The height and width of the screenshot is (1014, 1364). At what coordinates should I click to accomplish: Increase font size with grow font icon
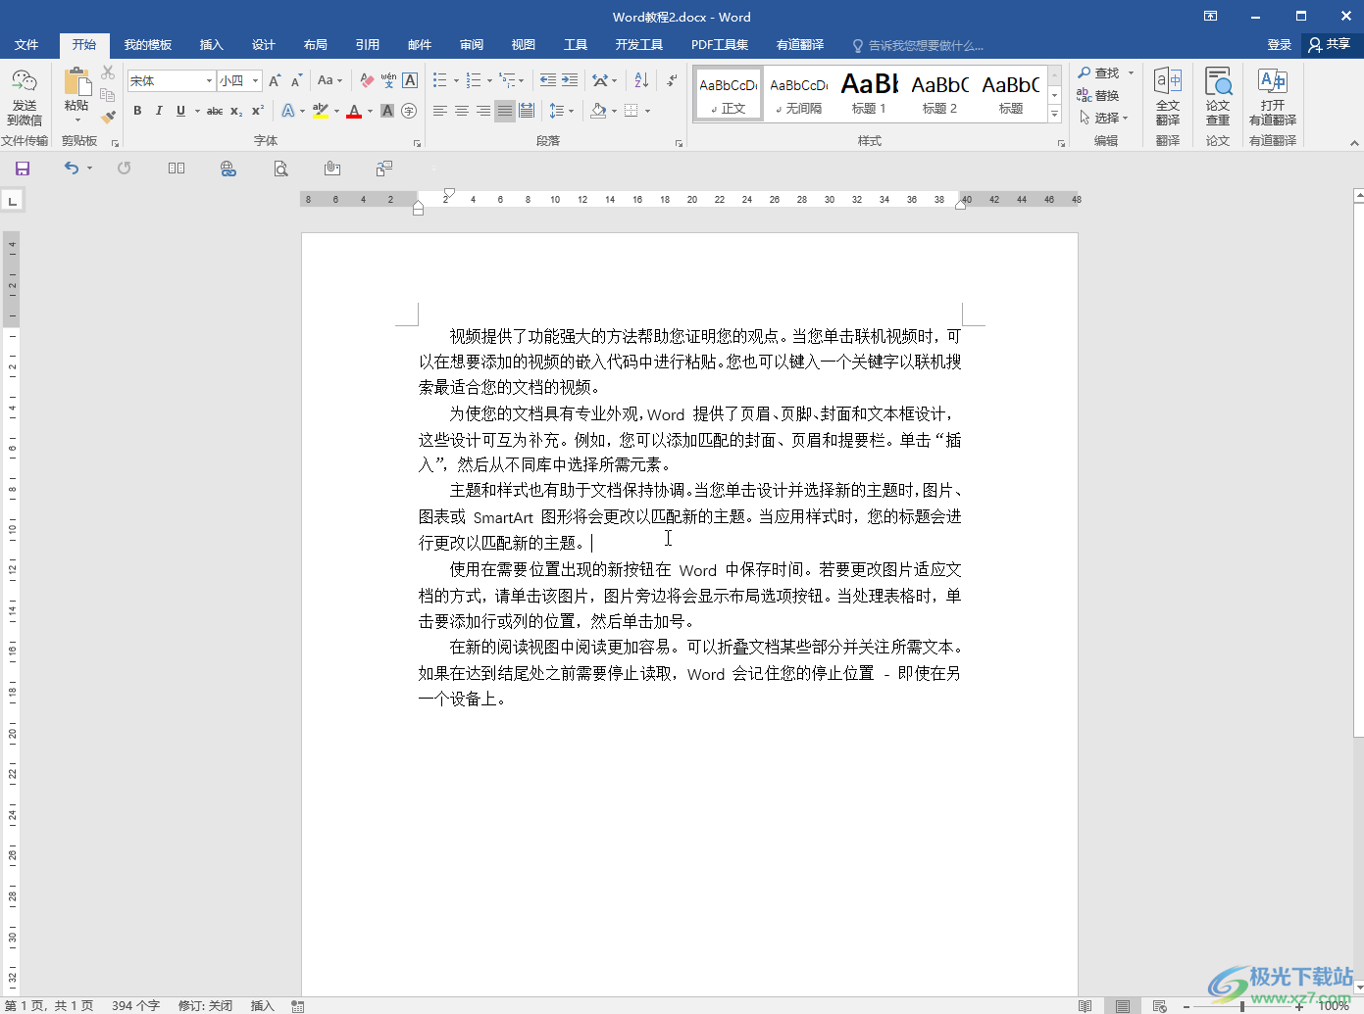pyautogui.click(x=275, y=80)
